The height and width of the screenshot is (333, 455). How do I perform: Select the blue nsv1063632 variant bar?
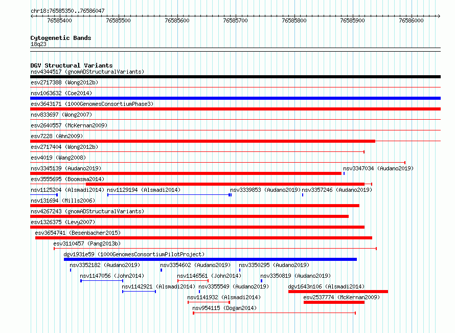click(235, 98)
